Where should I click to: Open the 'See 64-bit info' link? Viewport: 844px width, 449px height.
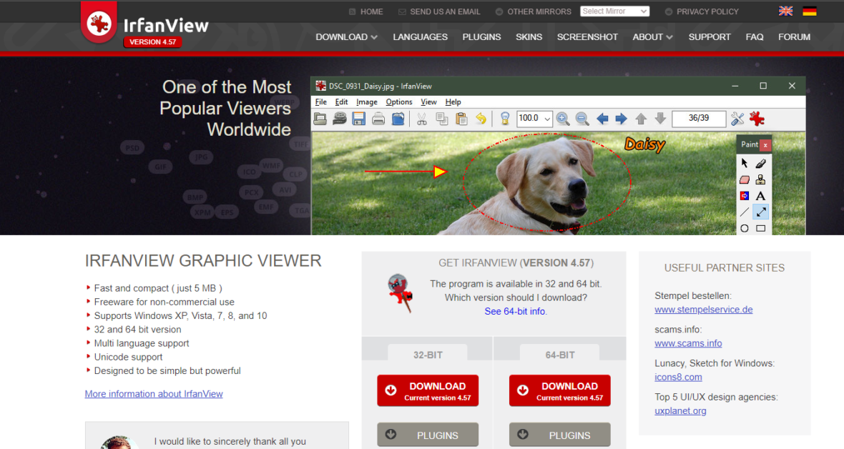515,311
